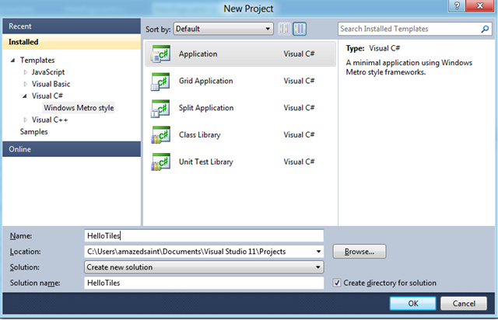The image size is (498, 320).
Task: Toggle Create directory for solution checkbox
Action: pos(337,283)
